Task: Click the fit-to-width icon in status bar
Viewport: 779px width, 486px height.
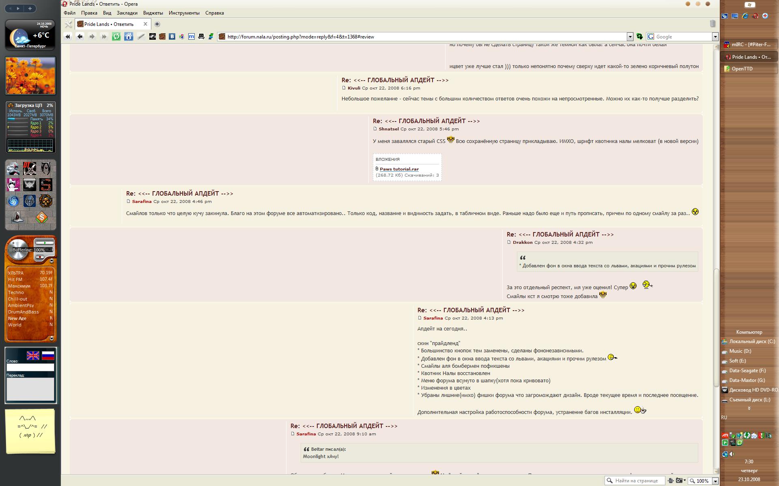Action: 671,481
